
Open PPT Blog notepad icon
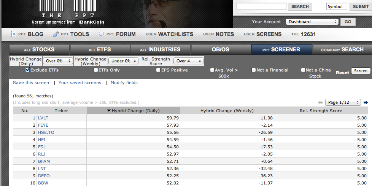click(x=13, y=34)
